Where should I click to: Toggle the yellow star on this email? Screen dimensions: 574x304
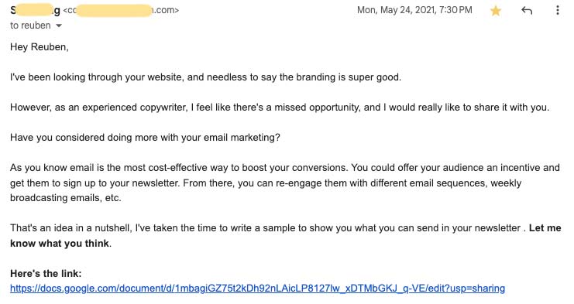tap(496, 11)
